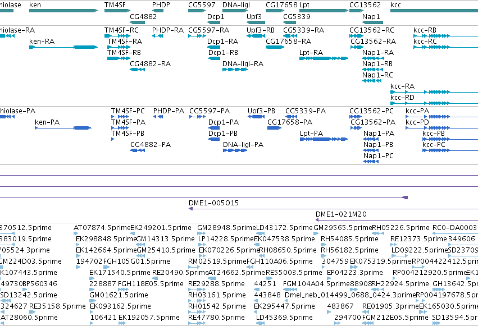This screenshot has width=478, height=326.
Task: Click the Lpt-PA protein label
Action: 311,134
